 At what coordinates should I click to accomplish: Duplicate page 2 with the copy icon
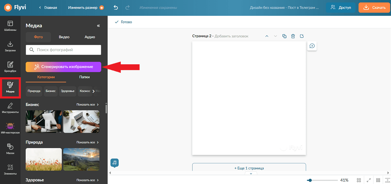click(284, 36)
